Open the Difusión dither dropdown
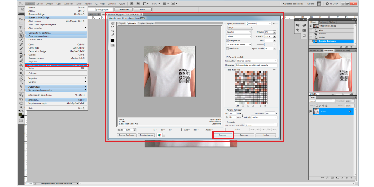Screen dimensions: 374x187 pyautogui.click(x=239, y=36)
